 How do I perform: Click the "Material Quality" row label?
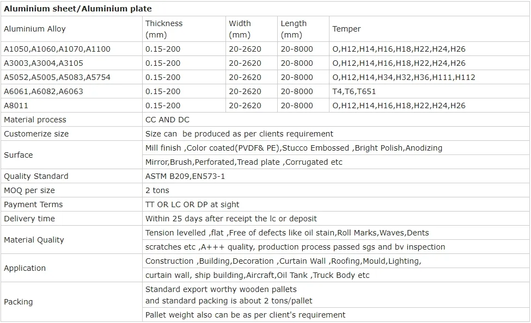tap(34, 240)
